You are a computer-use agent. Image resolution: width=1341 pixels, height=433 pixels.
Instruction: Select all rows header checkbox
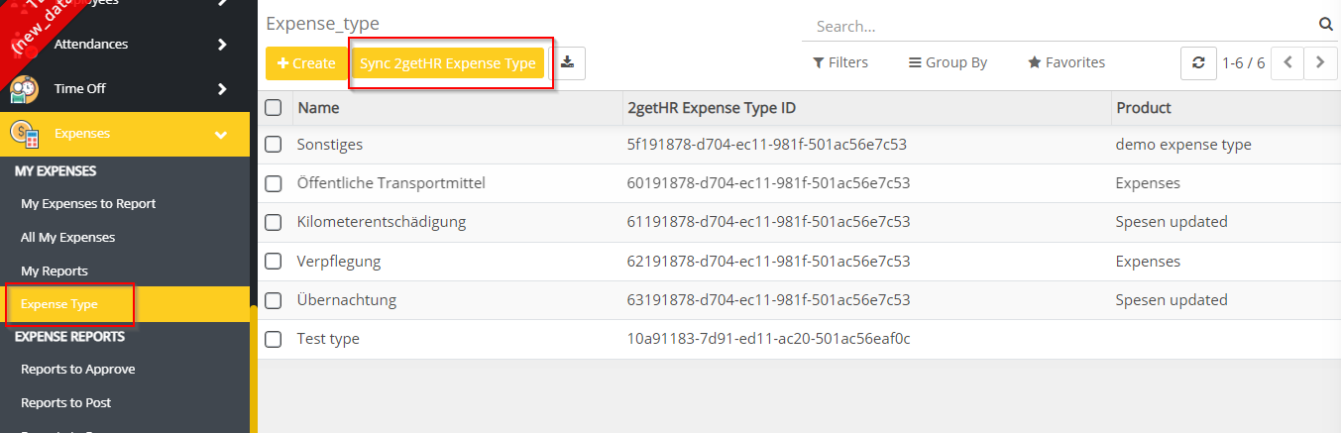pos(274,107)
